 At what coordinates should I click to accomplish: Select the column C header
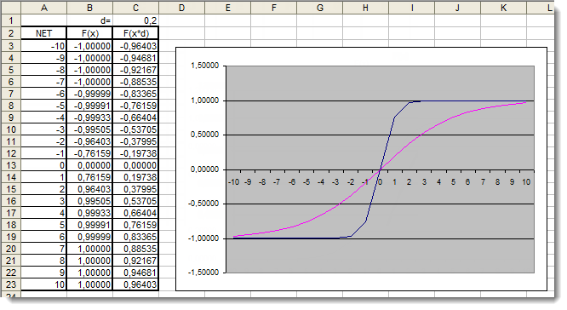(135, 8)
